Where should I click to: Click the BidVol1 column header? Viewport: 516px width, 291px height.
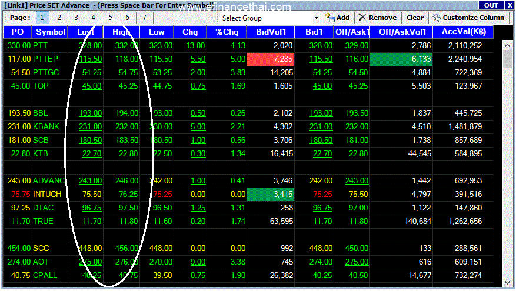[x=271, y=32]
